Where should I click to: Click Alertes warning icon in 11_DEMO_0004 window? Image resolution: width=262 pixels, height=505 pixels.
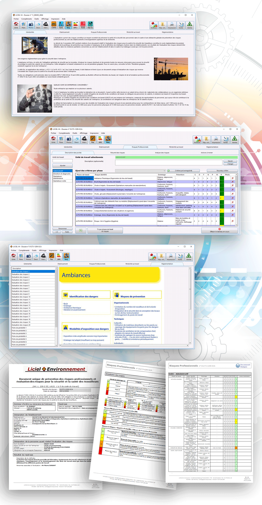coord(190,25)
